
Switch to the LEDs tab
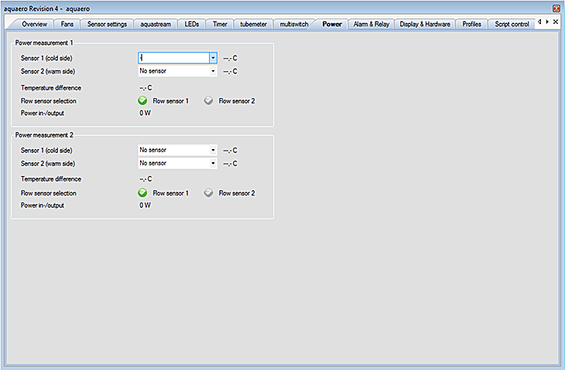point(192,24)
